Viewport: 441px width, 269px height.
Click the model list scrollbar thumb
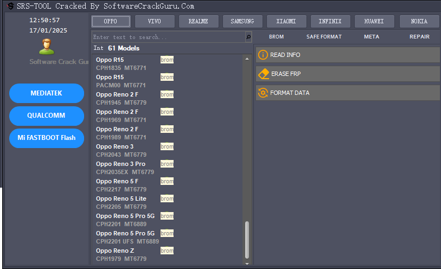(x=247, y=240)
